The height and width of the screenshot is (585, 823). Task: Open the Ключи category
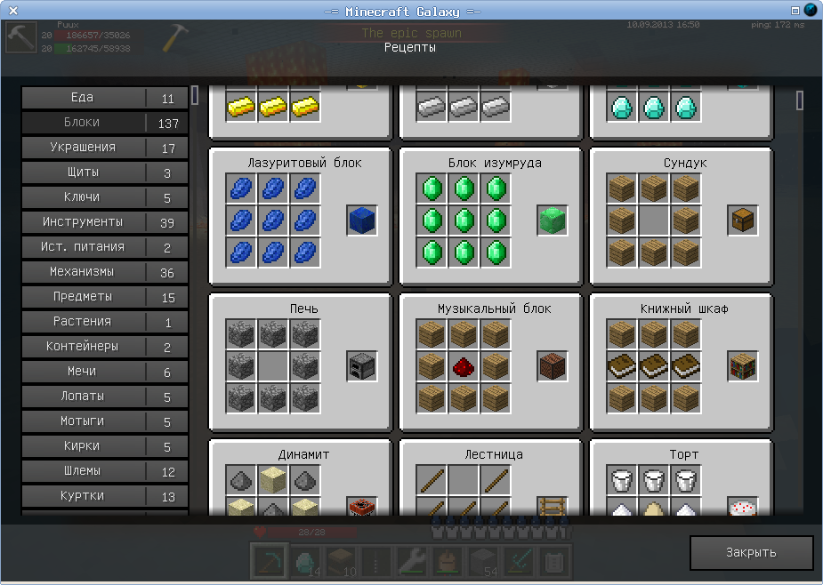point(105,197)
